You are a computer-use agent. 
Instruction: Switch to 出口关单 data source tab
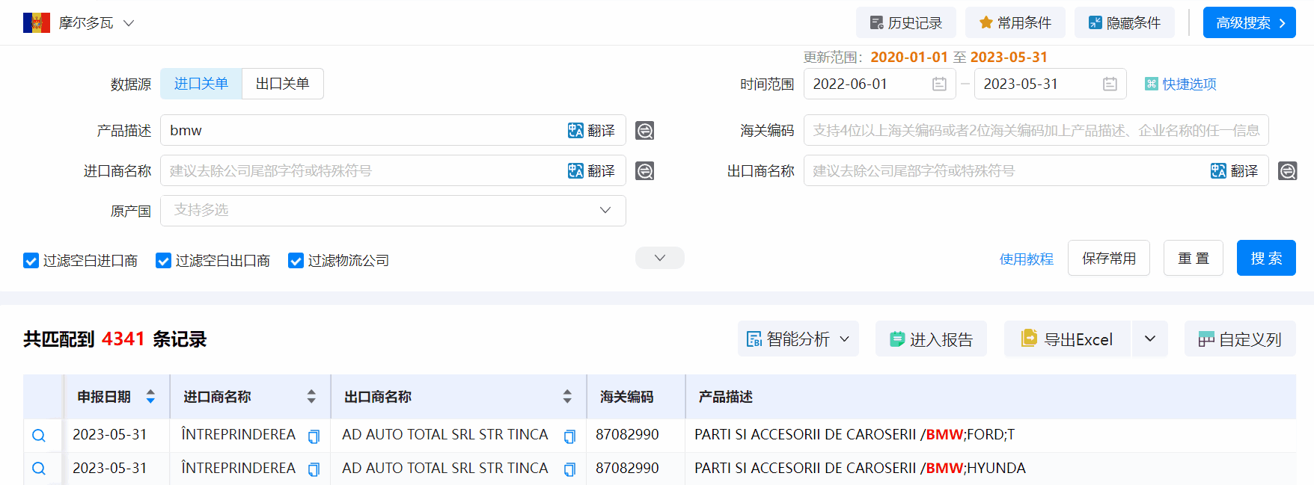[x=282, y=84]
